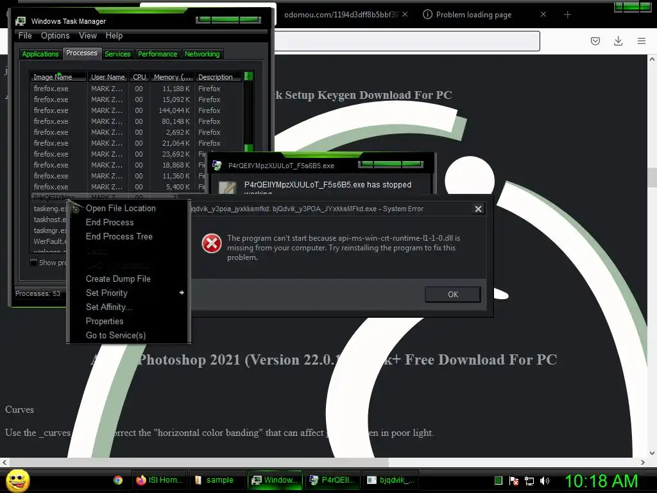
Task: Click OK in the System Error dialog
Action: [453, 294]
